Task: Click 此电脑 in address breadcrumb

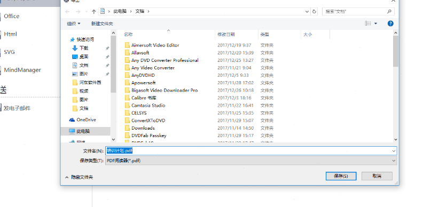Action: (x=120, y=12)
